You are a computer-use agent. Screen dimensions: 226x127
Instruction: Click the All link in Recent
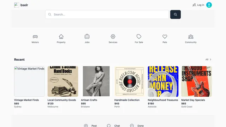[207, 60]
